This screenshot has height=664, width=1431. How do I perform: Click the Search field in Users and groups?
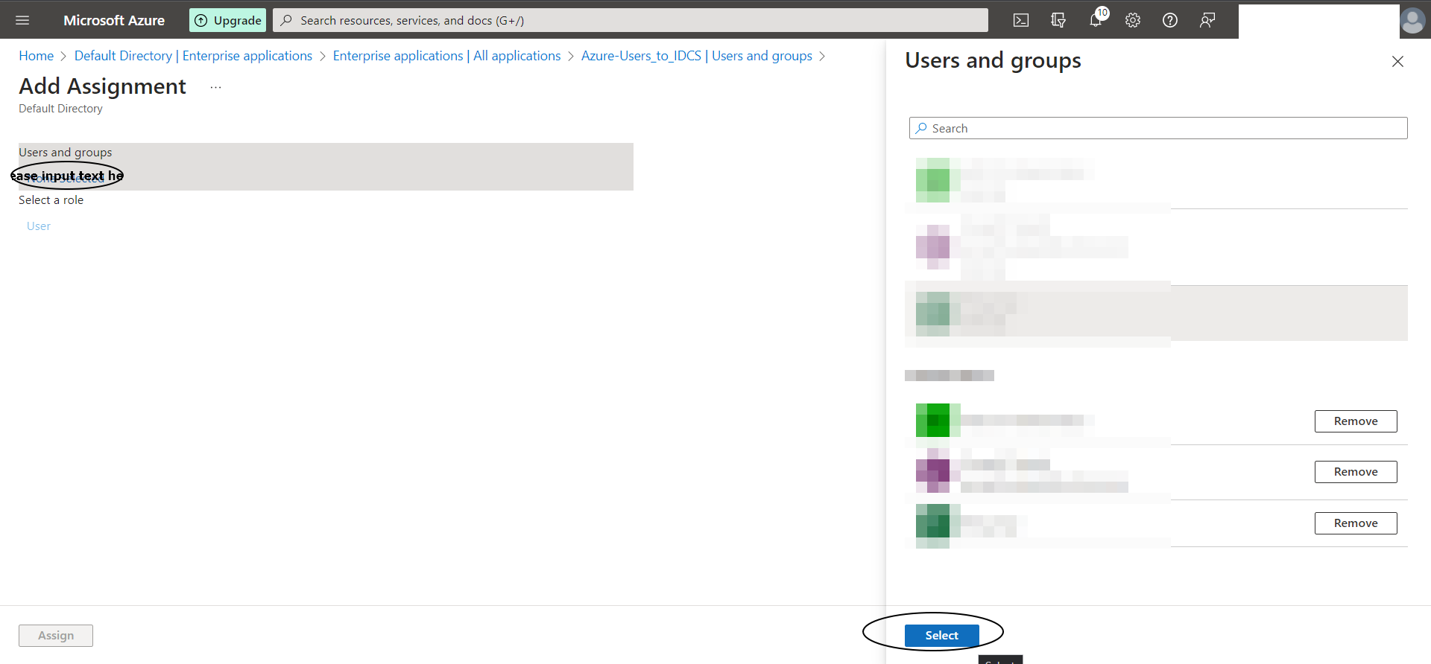click(1158, 128)
